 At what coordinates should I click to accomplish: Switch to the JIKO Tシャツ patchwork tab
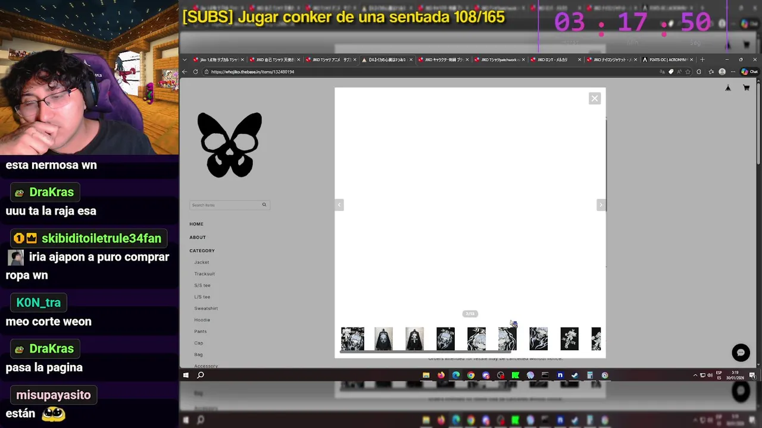coord(499,59)
